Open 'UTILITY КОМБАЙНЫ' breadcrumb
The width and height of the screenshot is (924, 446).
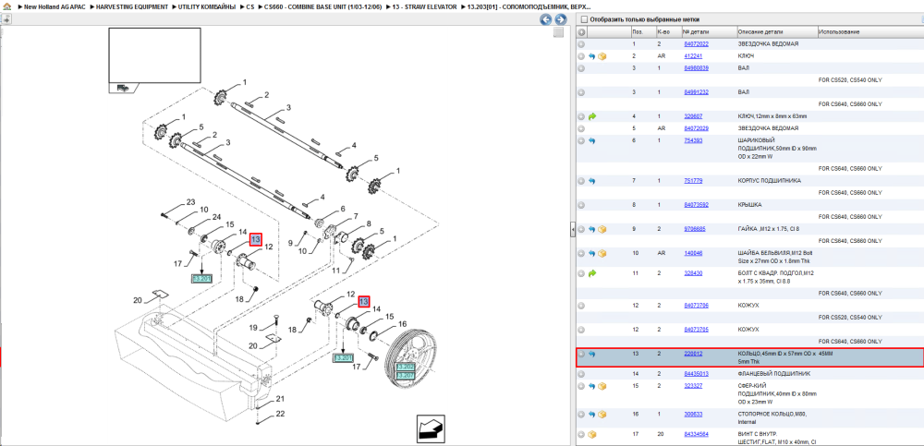point(207,6)
